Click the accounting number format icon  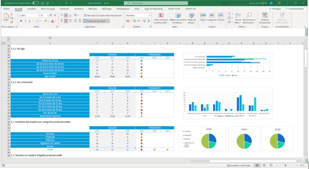click(128, 21)
